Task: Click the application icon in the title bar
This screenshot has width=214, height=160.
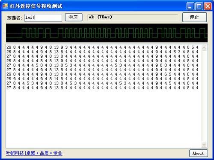Action: pos(5,6)
